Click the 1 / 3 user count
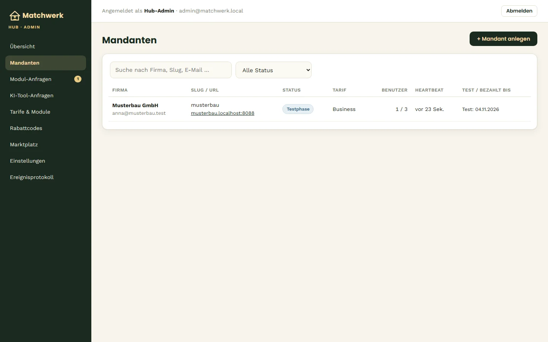The width and height of the screenshot is (548, 342). click(x=401, y=109)
